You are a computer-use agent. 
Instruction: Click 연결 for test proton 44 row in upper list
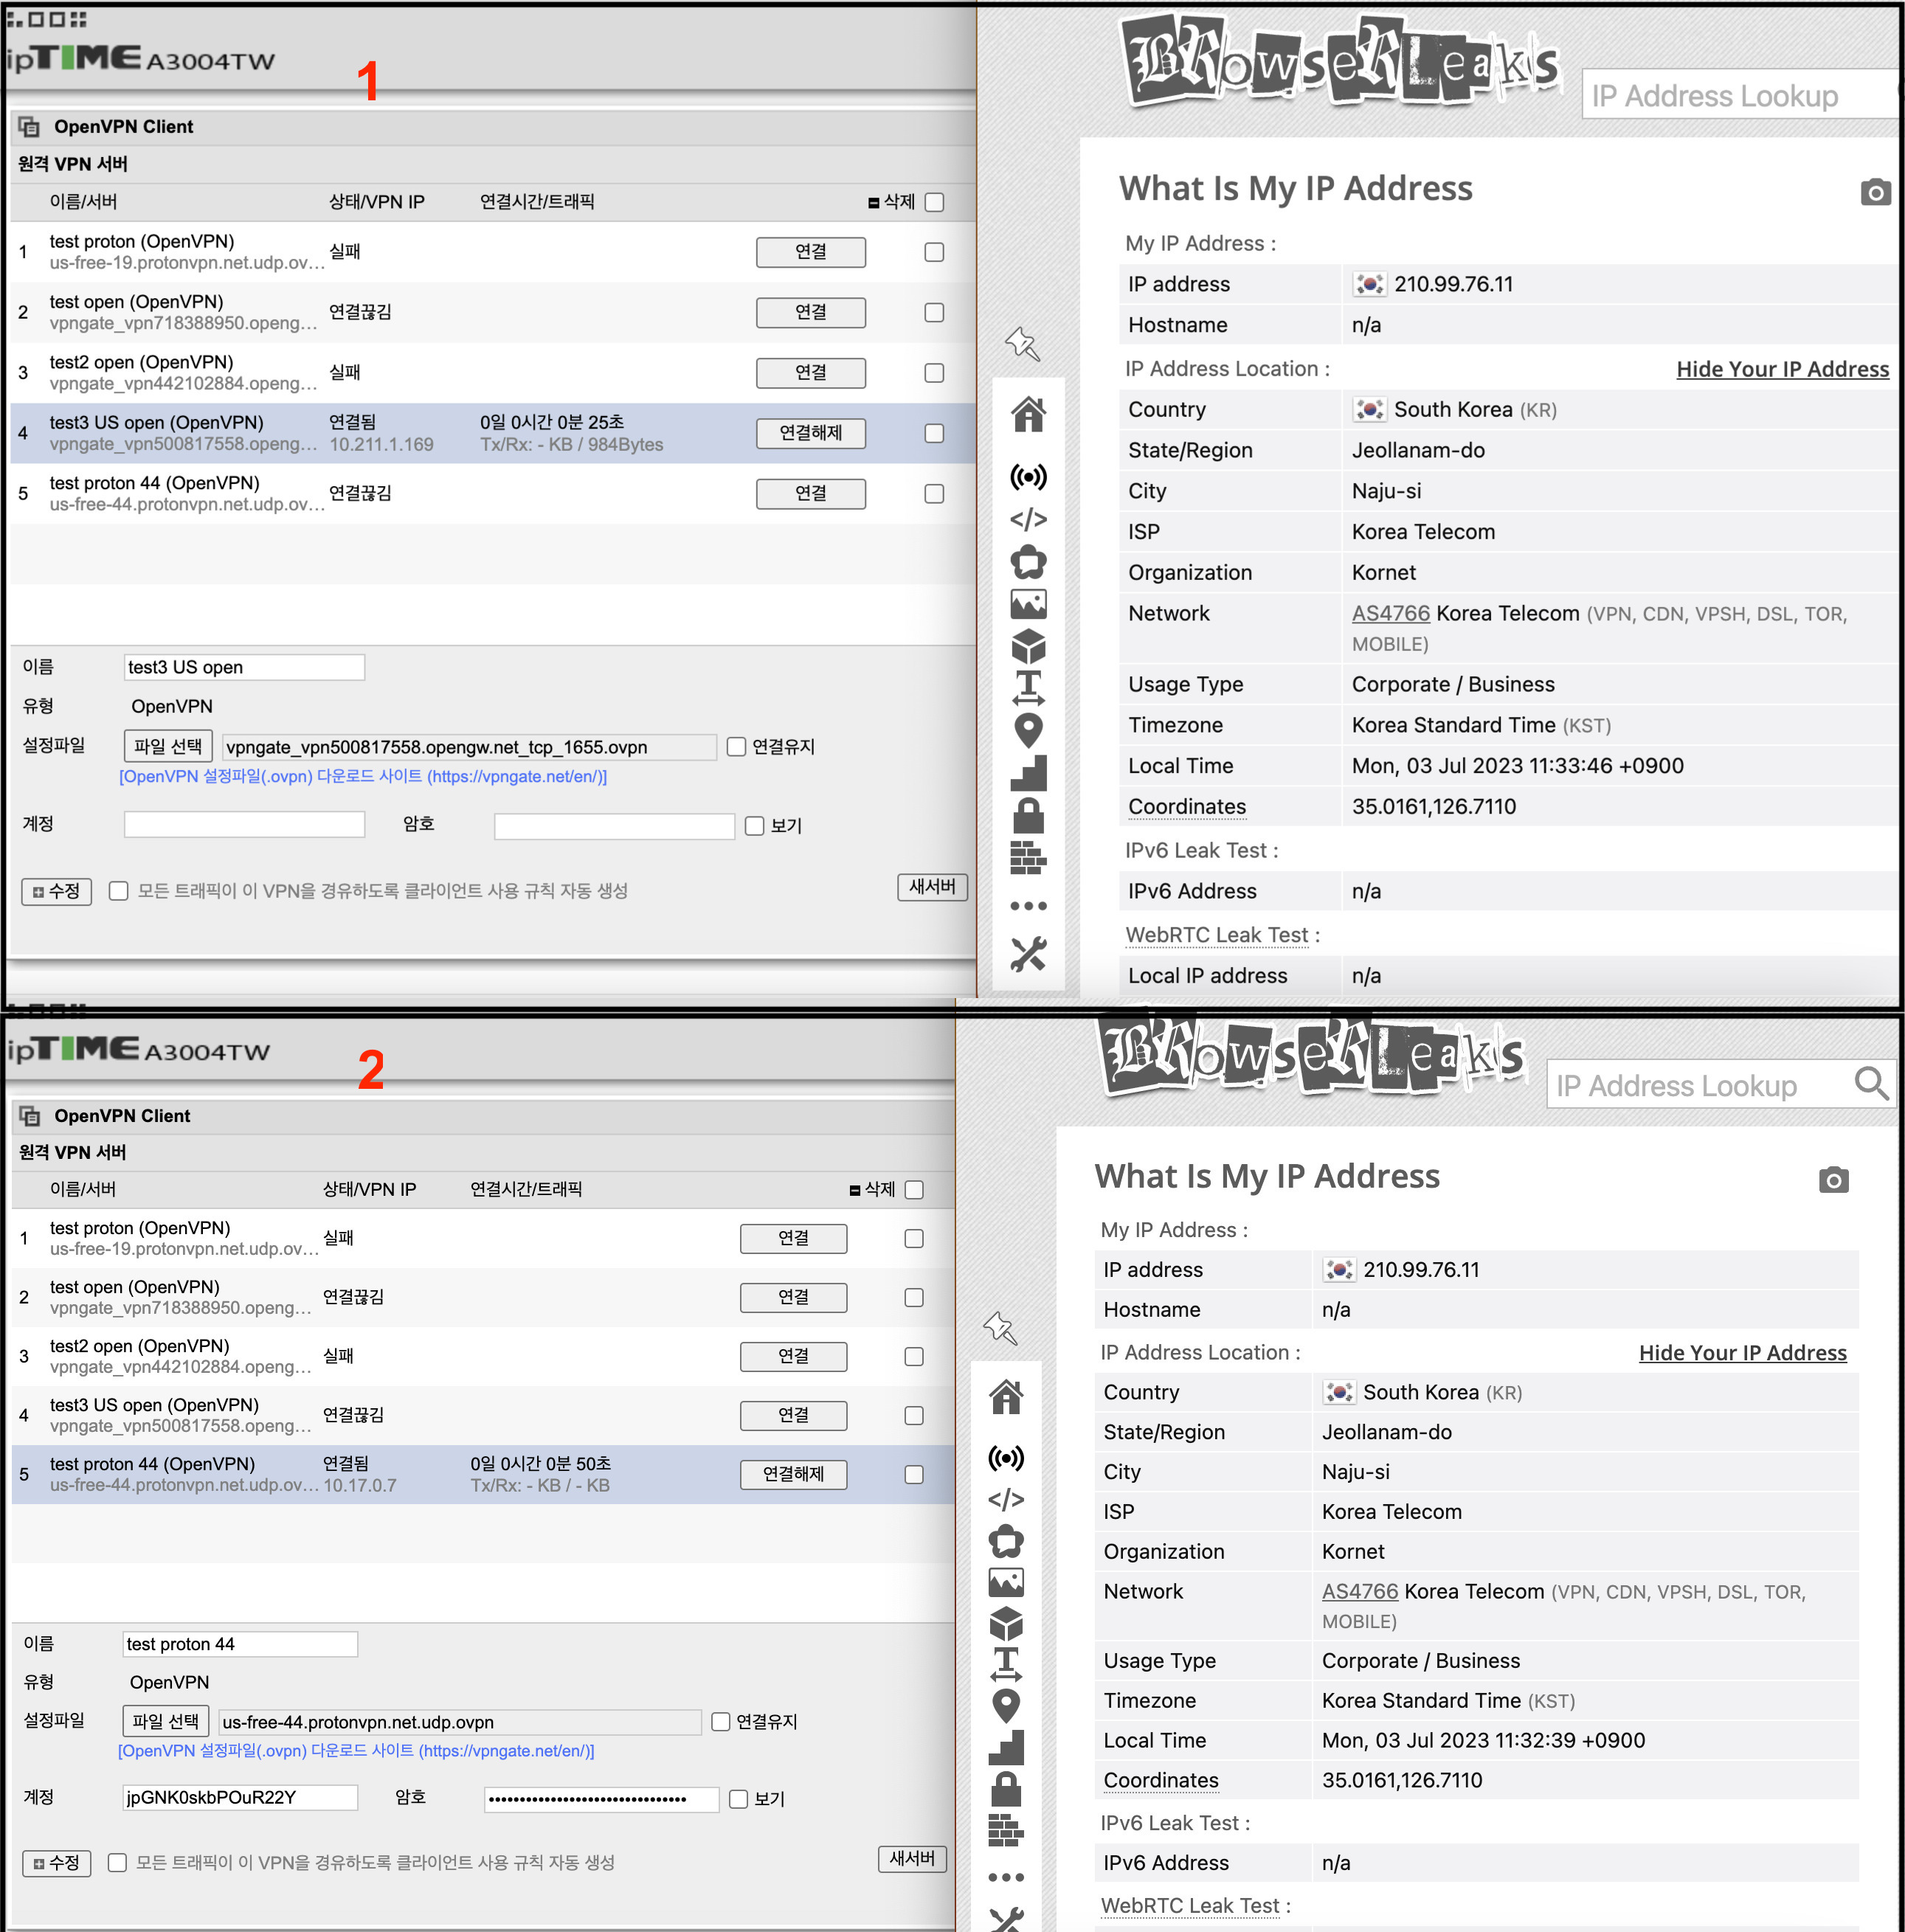[x=810, y=493]
